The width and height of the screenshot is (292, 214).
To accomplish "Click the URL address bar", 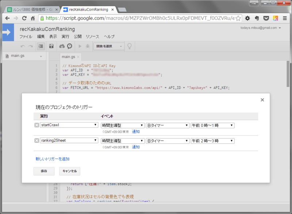I will [140, 18].
